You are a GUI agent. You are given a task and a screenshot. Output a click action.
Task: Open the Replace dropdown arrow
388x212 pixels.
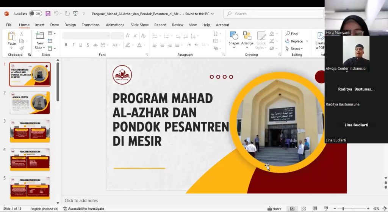click(307, 41)
